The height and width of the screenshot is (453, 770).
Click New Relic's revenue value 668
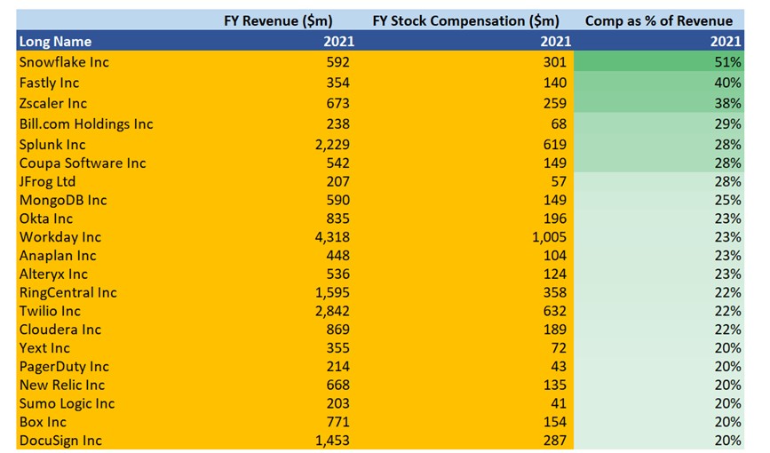[x=337, y=385]
